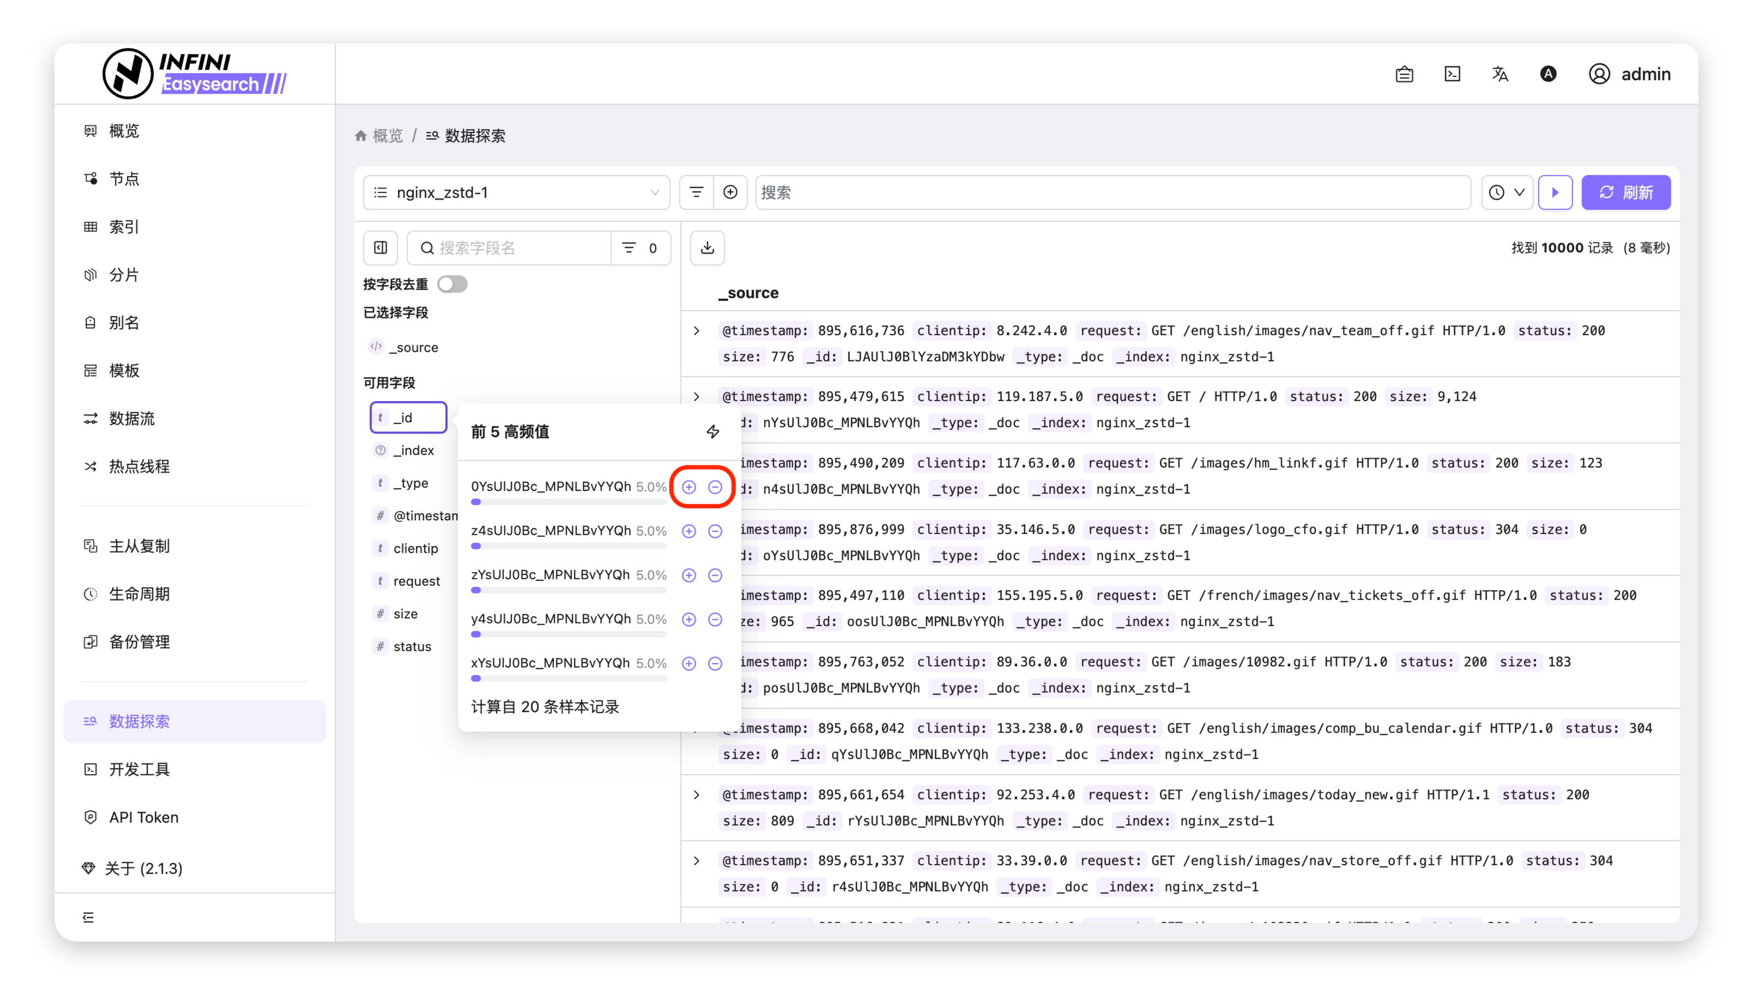Click the add filter plus icon
The image size is (1753, 1007).
click(730, 192)
